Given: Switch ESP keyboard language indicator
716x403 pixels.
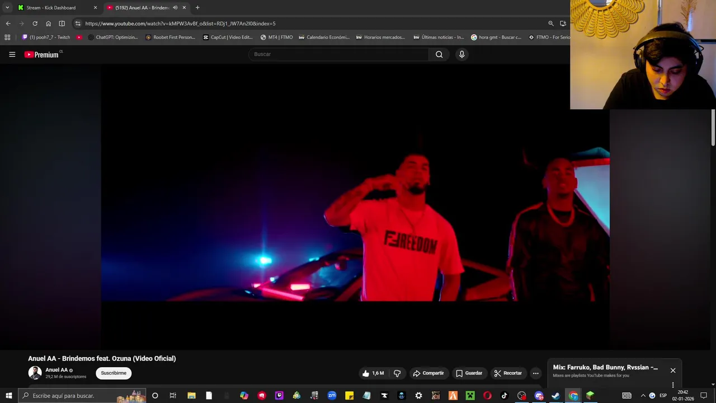Looking at the screenshot, I should (x=663, y=396).
